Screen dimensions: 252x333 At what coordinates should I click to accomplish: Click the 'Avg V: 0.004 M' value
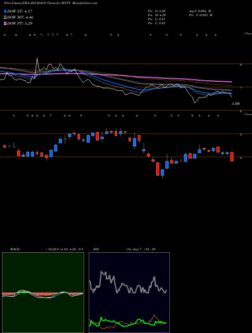pos(200,11)
